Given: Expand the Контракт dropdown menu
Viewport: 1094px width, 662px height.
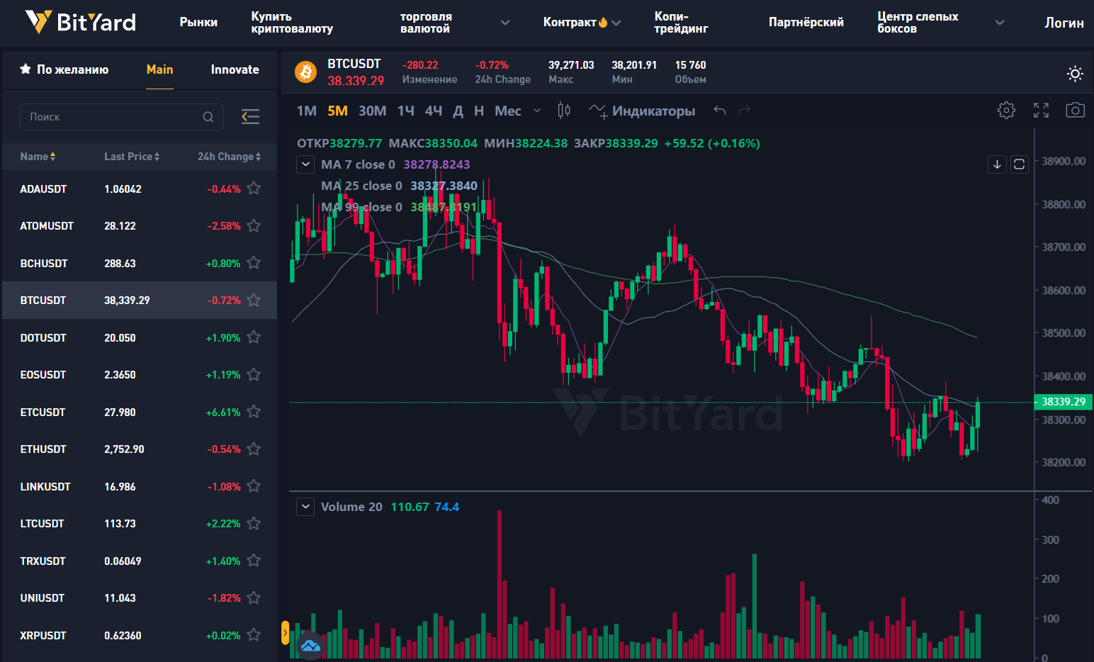Looking at the screenshot, I should pyautogui.click(x=616, y=23).
